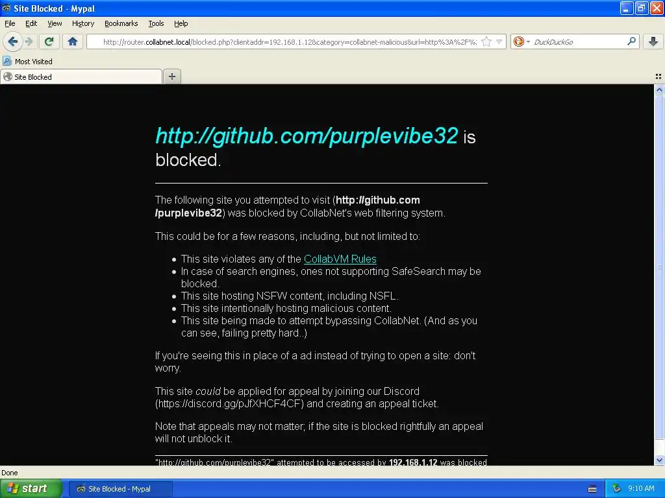This screenshot has width=665, height=498.
Task: Click the Mypal raccoon title bar icon
Action: 6,8
